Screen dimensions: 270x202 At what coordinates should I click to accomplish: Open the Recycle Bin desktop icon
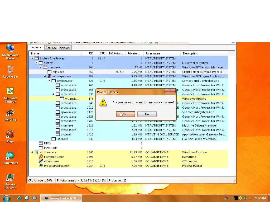[10, 72]
